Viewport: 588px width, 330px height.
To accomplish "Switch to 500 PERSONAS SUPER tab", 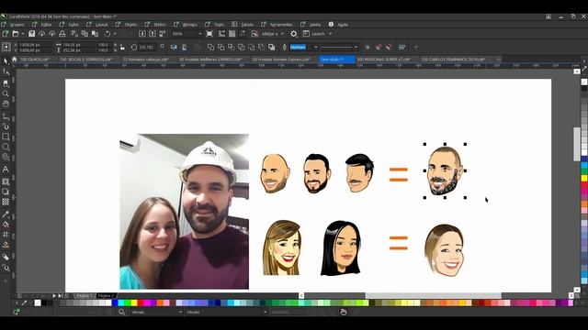I will [384, 59].
